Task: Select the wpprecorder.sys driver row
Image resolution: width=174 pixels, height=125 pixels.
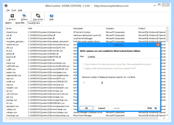Action: coord(41,75)
